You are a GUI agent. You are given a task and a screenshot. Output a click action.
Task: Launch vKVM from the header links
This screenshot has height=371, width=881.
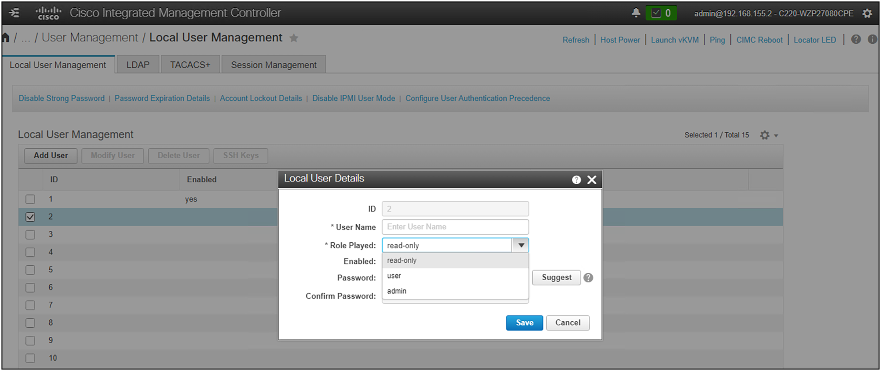coord(675,40)
